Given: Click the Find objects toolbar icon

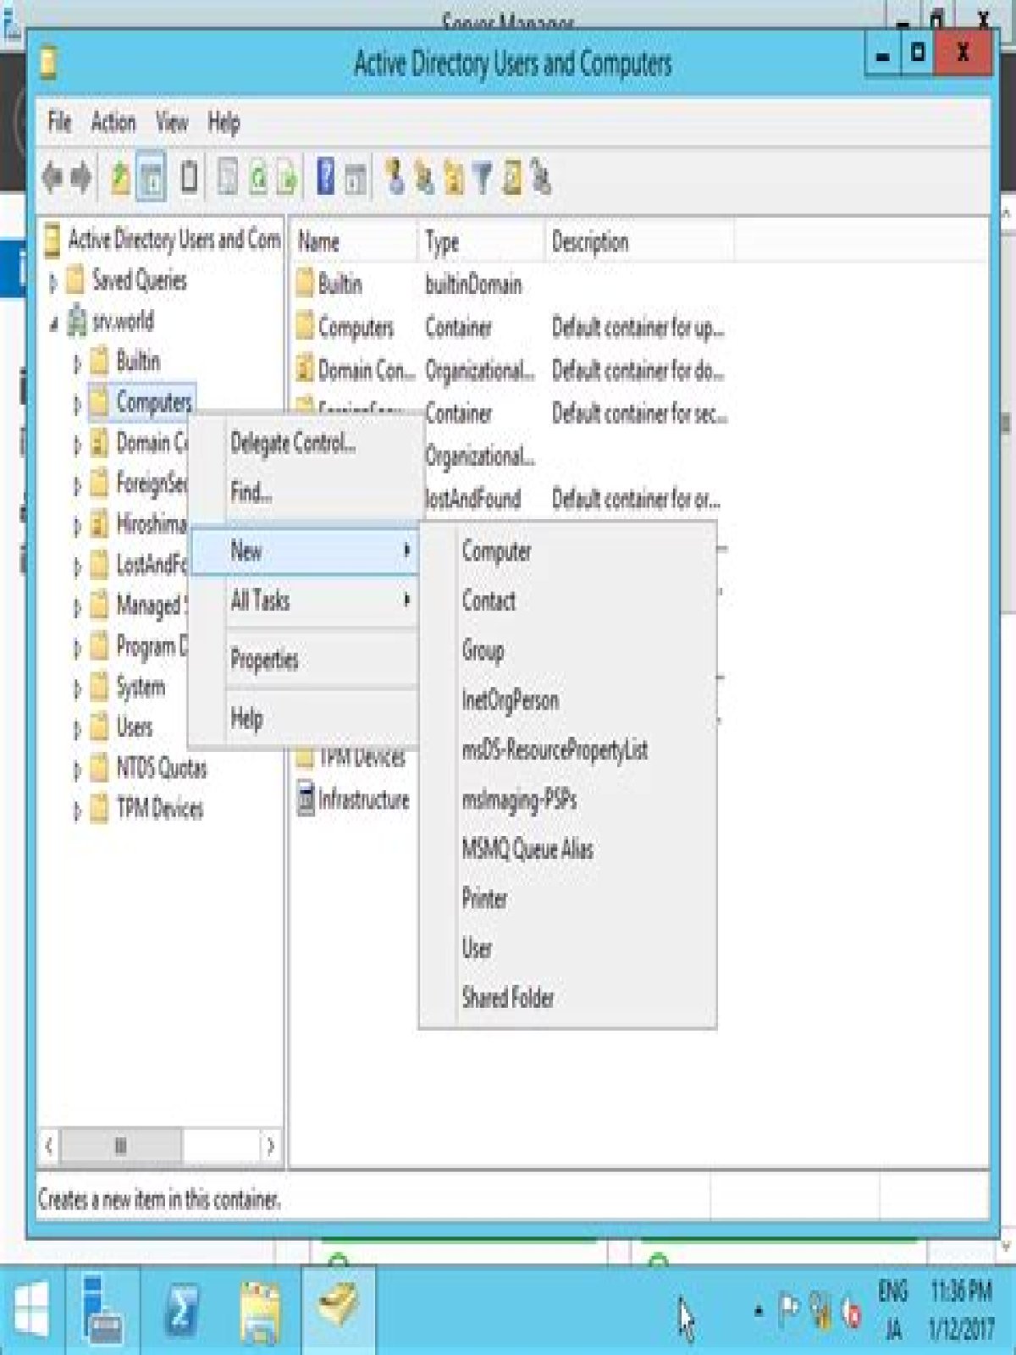Looking at the screenshot, I should click(x=511, y=178).
